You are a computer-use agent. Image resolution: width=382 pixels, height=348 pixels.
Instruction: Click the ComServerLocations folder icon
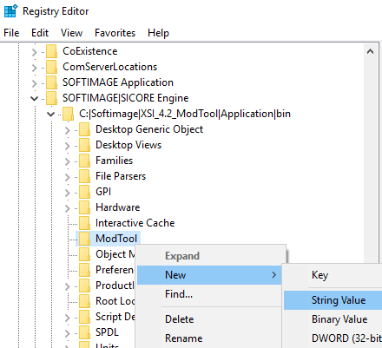coord(51,67)
